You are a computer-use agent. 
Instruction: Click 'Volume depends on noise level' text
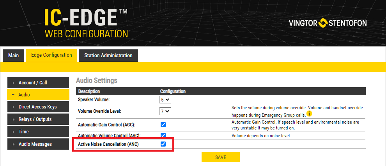[x=261, y=136]
